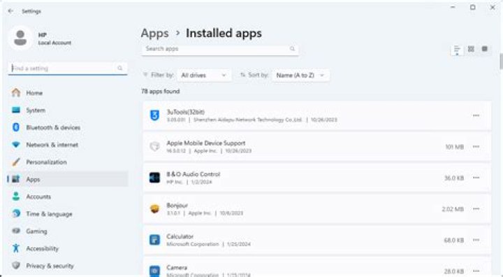Minimize the Settings window
Image resolution: width=503 pixels, height=277 pixels.
click(x=453, y=7)
